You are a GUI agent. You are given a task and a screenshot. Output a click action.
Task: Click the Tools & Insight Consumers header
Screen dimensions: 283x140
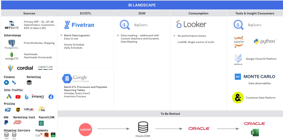255,13
